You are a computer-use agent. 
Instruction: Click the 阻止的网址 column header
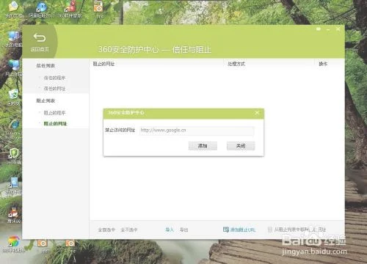tap(103, 64)
